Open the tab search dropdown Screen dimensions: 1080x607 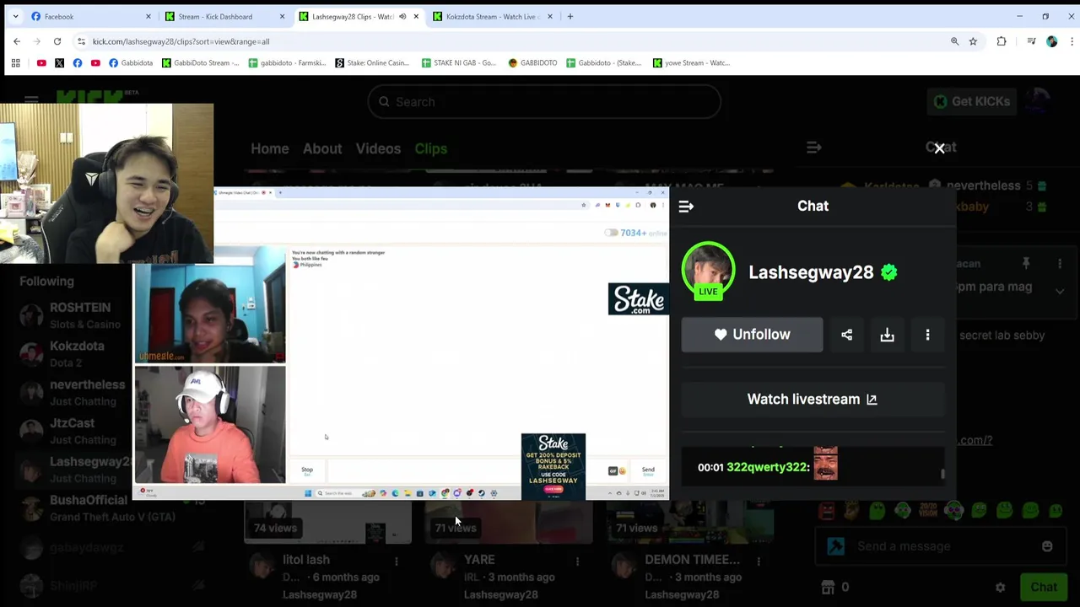pos(15,16)
